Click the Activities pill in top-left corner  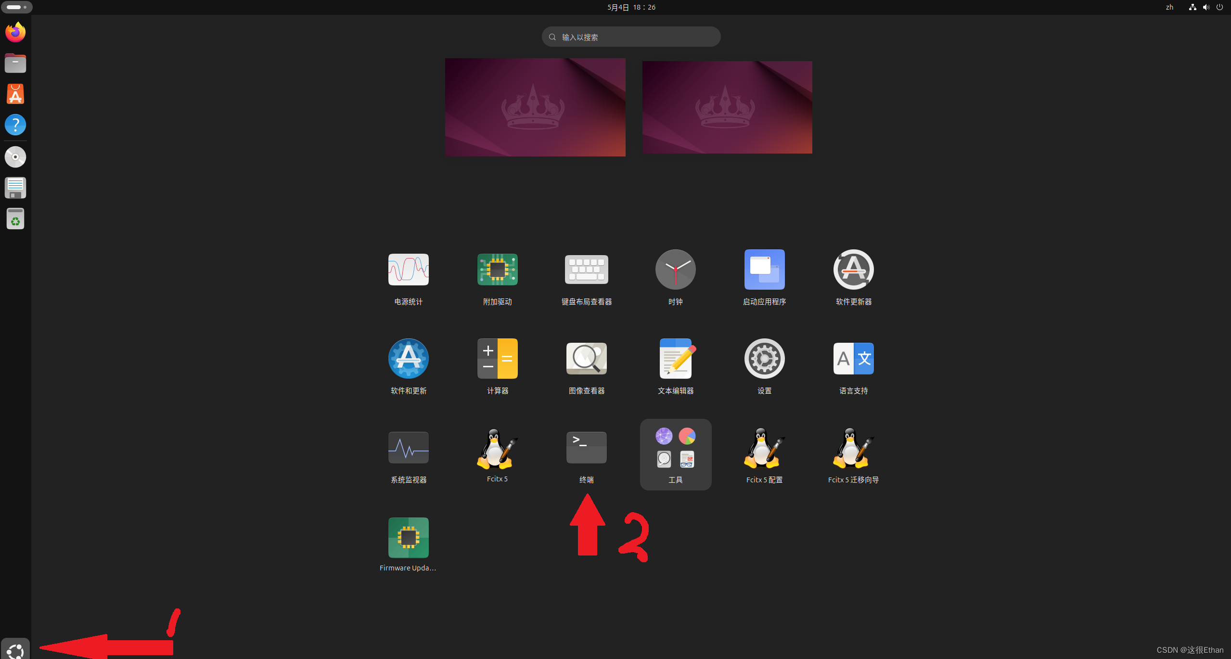(x=16, y=7)
